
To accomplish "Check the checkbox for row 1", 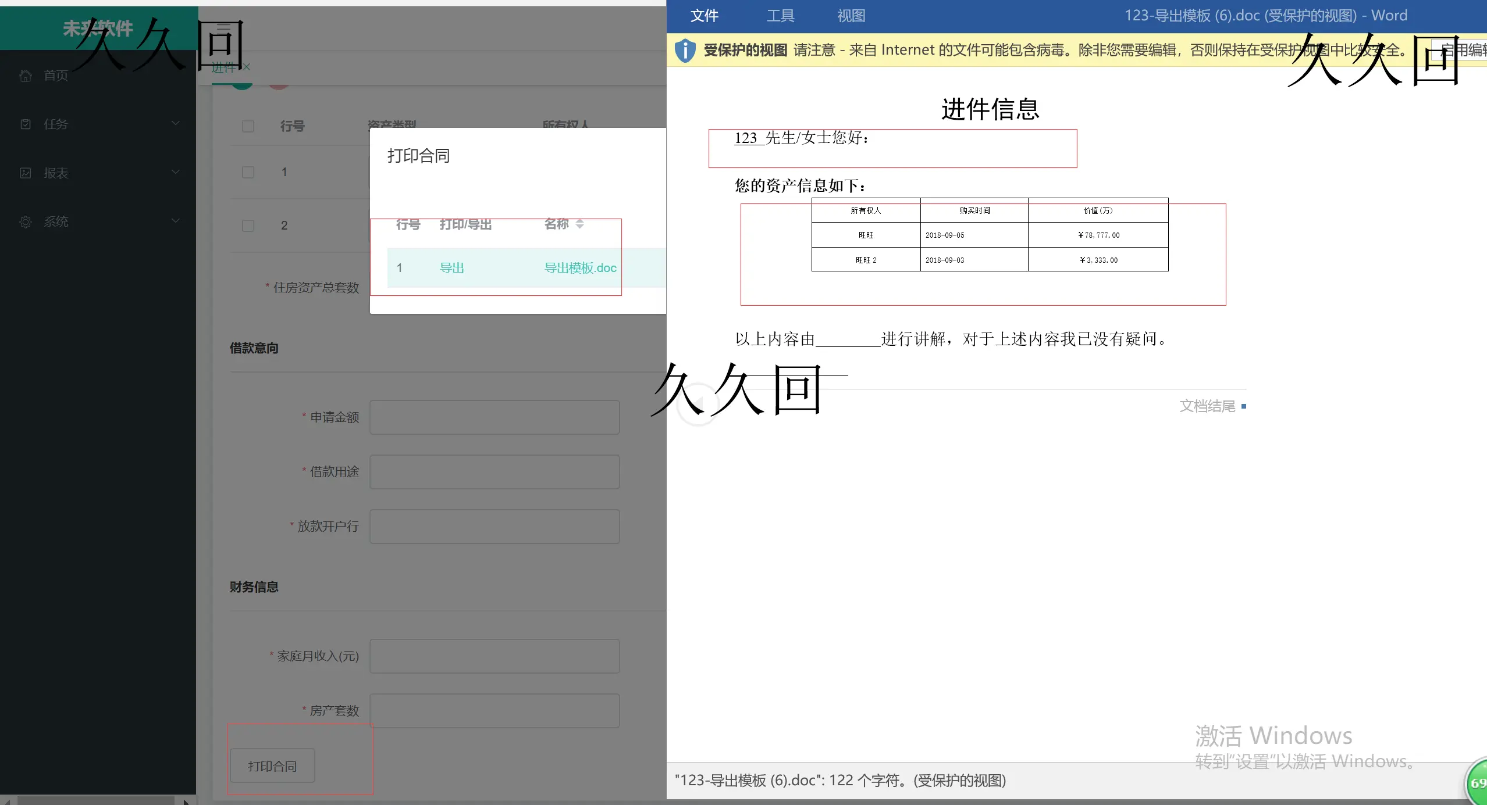I will [248, 172].
